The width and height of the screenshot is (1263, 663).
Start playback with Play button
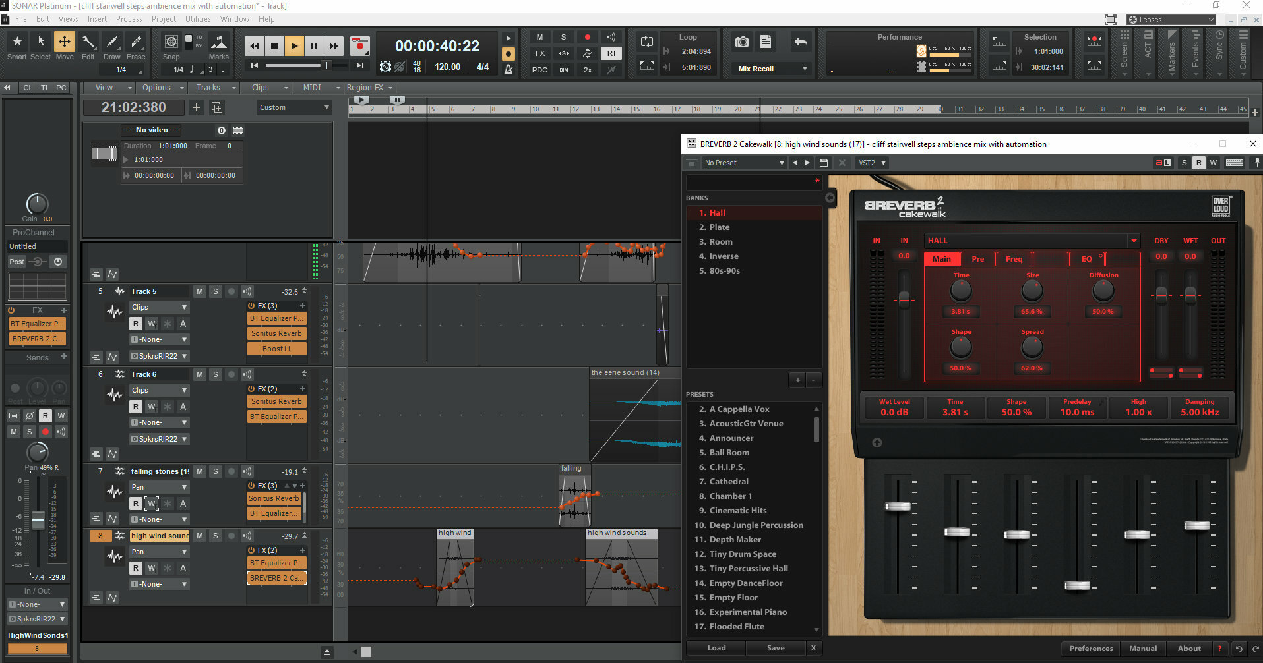294,46
